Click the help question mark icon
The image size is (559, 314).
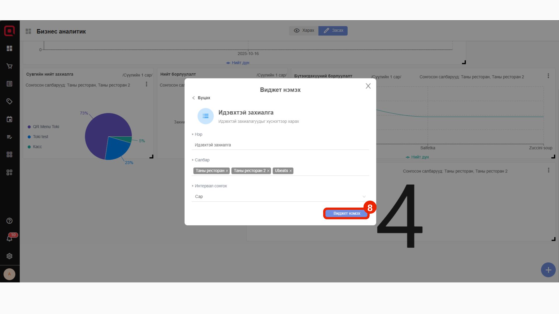click(9, 221)
